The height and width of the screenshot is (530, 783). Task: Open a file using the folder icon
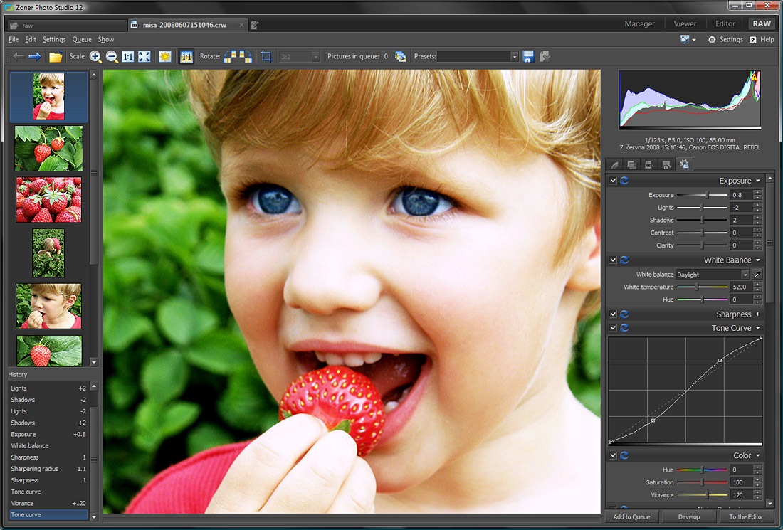(x=55, y=57)
